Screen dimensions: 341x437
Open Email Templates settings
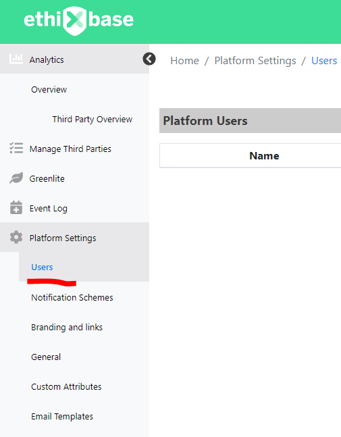click(x=62, y=416)
